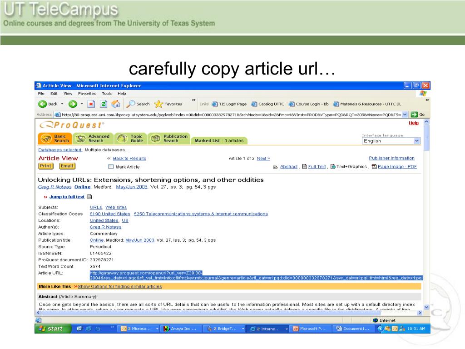Open the Catalog UTTC link shortcut

click(267, 104)
